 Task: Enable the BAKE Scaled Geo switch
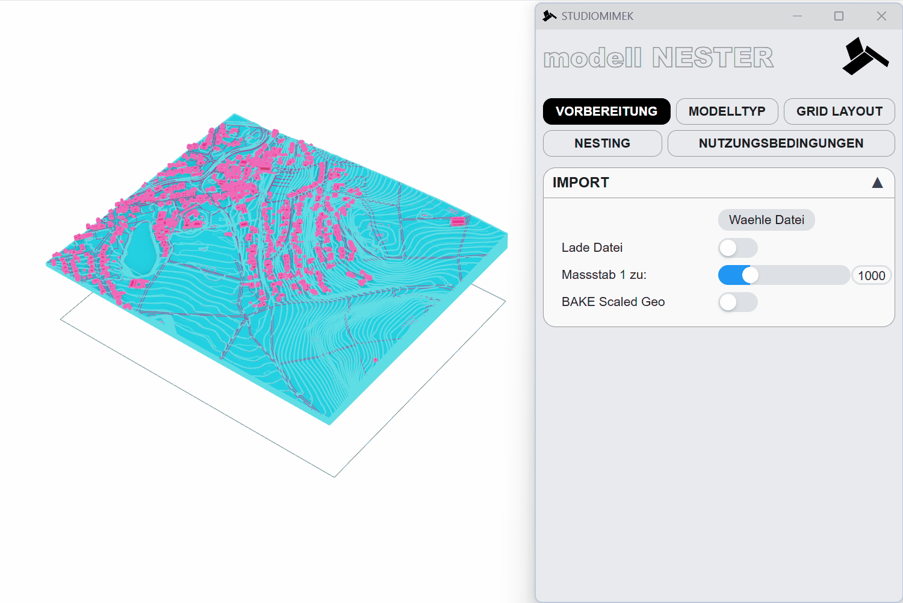coord(738,302)
